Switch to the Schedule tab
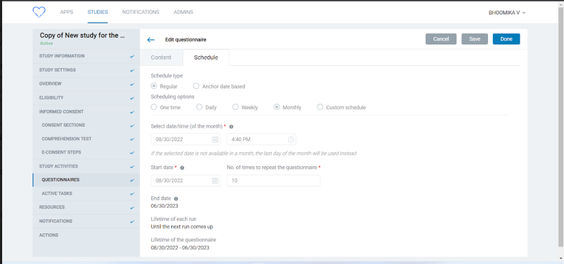Screen dimensions: 564x264 coord(206,57)
